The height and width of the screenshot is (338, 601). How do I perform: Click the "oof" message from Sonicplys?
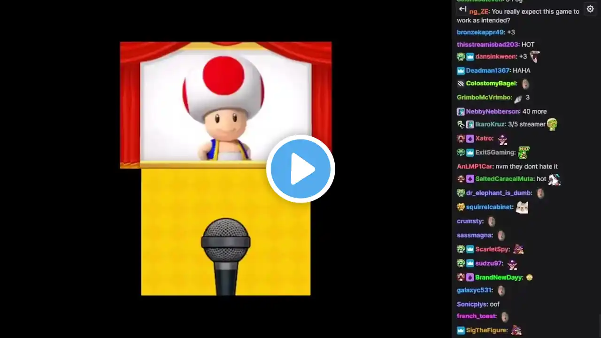click(x=495, y=305)
